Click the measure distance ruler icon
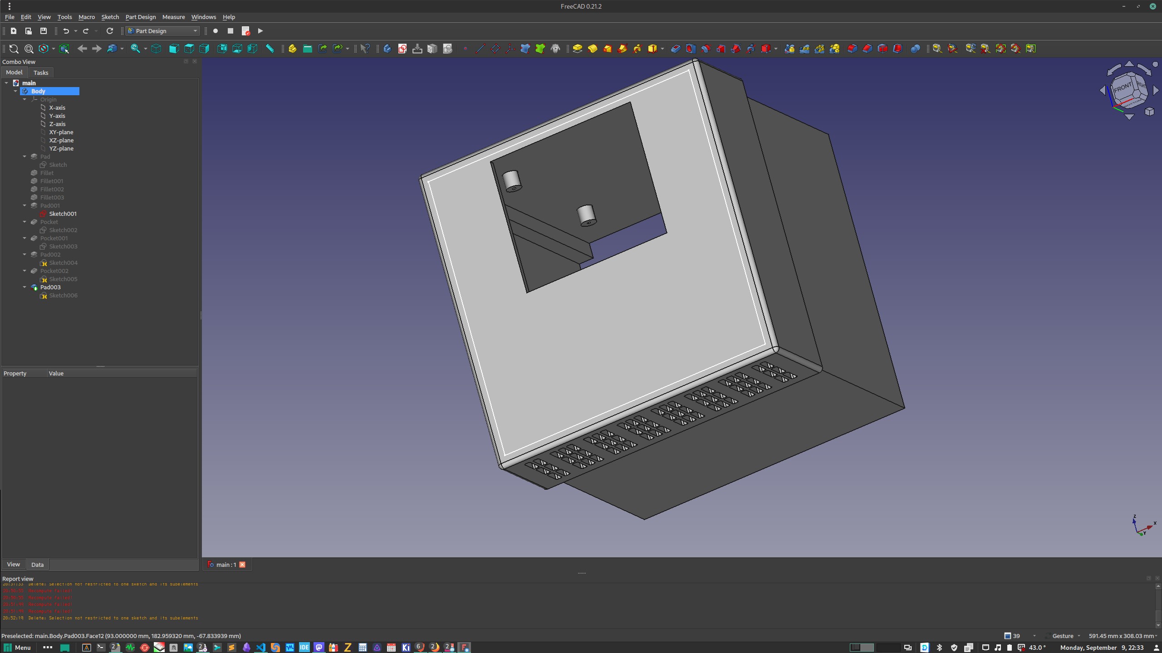The image size is (1162, 653). pyautogui.click(x=270, y=49)
